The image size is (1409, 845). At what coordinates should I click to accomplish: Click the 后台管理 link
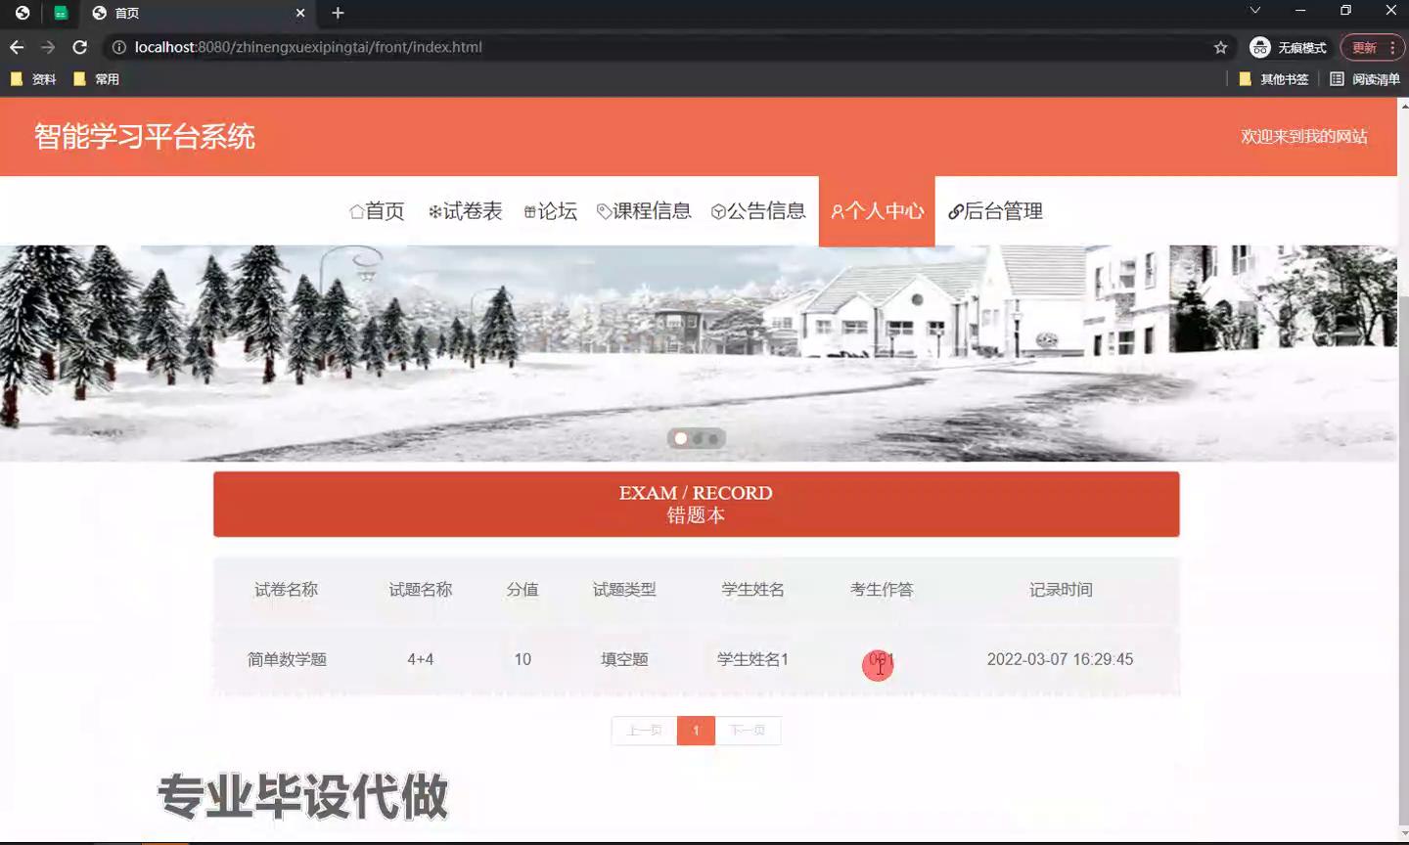point(995,211)
